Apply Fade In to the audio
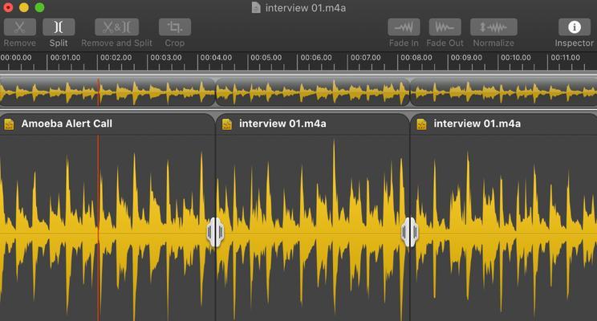The width and height of the screenshot is (597, 321). tap(404, 27)
